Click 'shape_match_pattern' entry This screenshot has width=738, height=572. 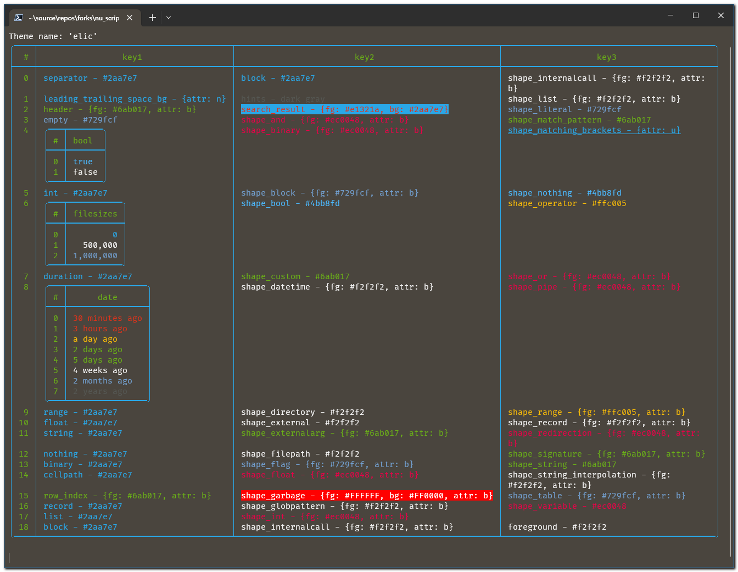579,120
